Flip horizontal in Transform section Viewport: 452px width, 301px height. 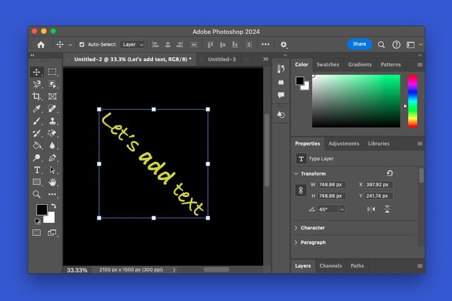pyautogui.click(x=371, y=209)
